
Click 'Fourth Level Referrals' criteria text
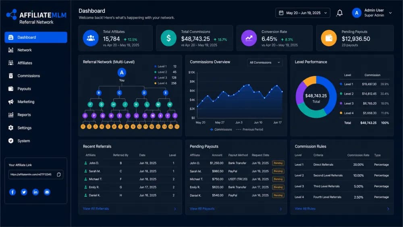pyautogui.click(x=327, y=197)
